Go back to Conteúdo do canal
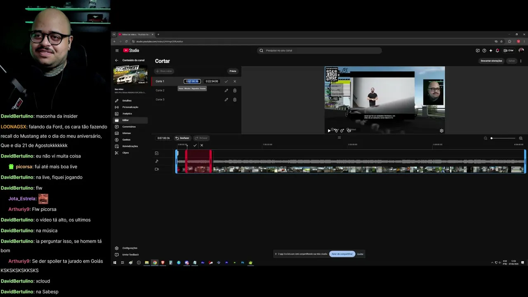This screenshot has width=528, height=297. click(117, 60)
